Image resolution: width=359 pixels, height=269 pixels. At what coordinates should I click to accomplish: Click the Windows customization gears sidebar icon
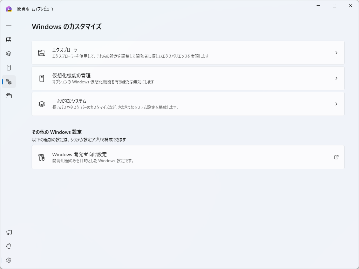pos(8,82)
